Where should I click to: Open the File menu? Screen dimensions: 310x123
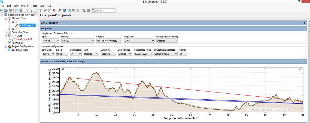pos(2,6)
